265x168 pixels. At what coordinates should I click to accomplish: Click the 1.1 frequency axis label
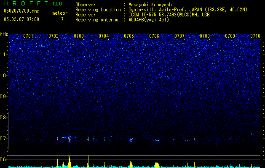(x=3, y=55)
